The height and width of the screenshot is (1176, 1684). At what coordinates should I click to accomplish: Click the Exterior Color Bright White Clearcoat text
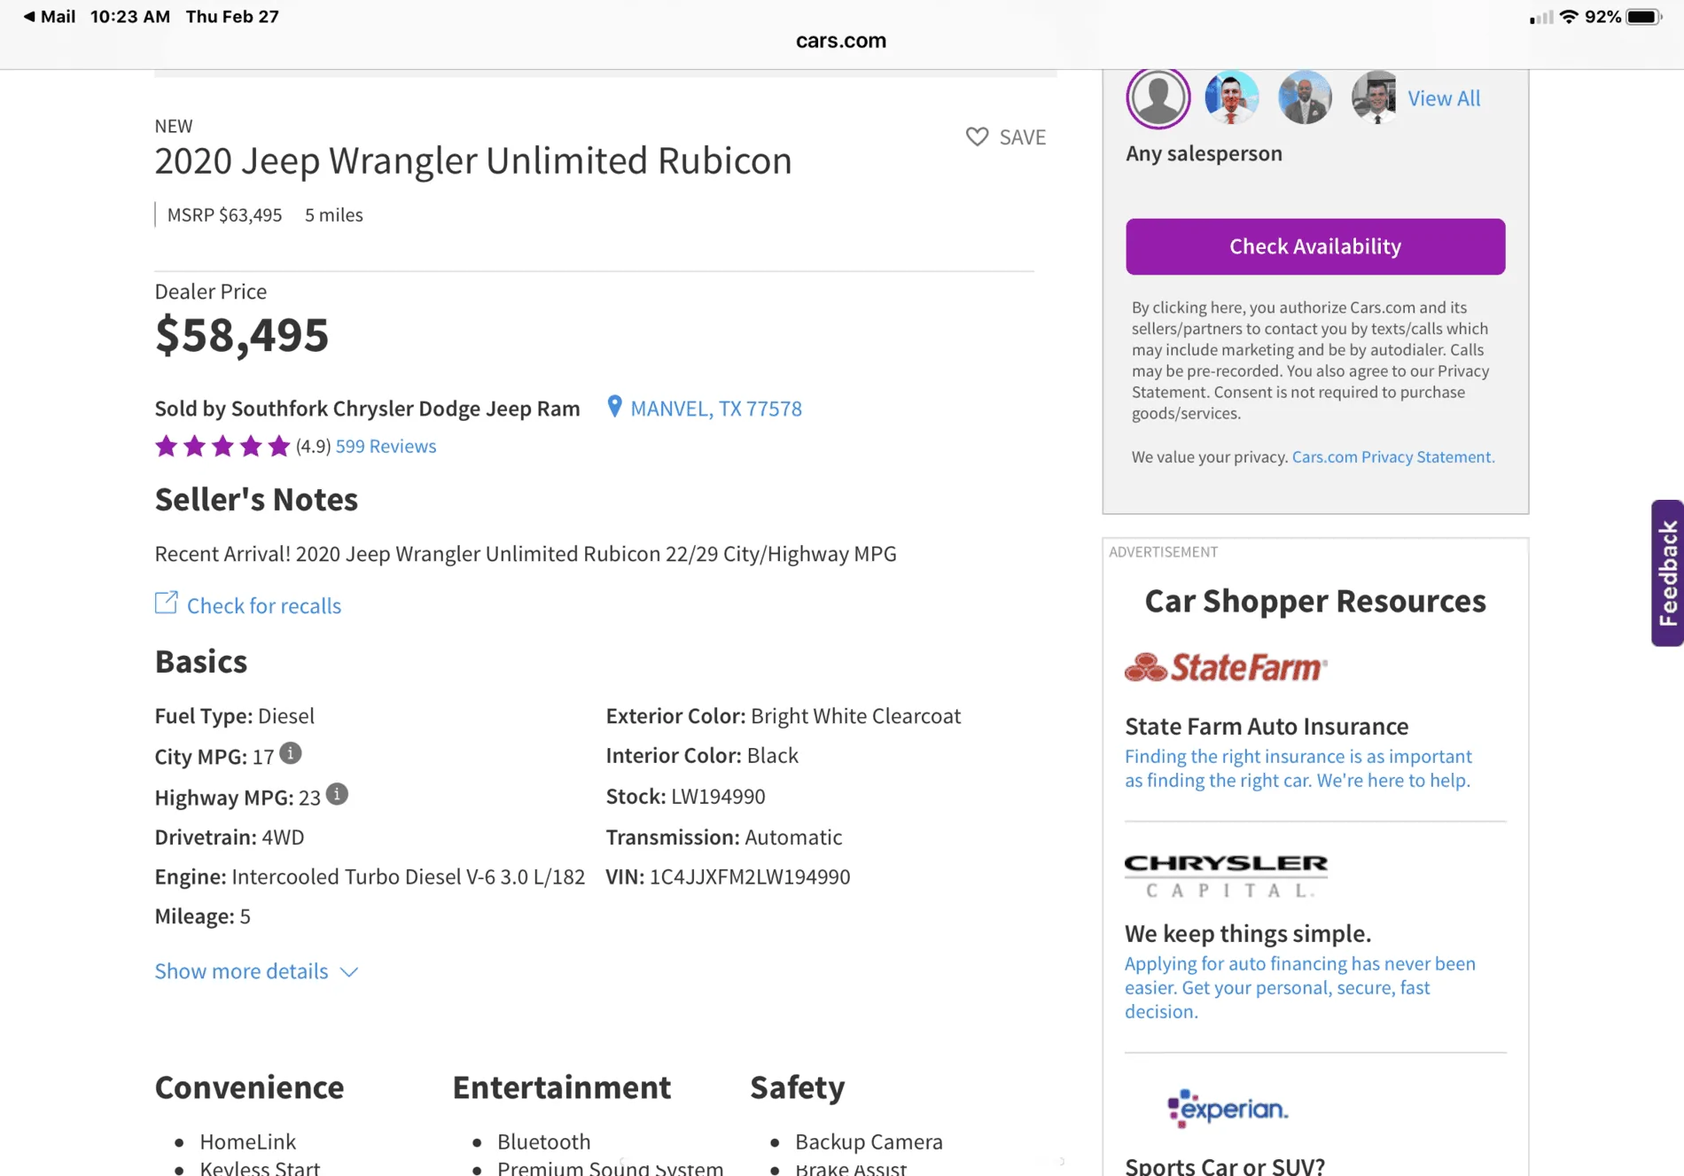[x=784, y=716]
